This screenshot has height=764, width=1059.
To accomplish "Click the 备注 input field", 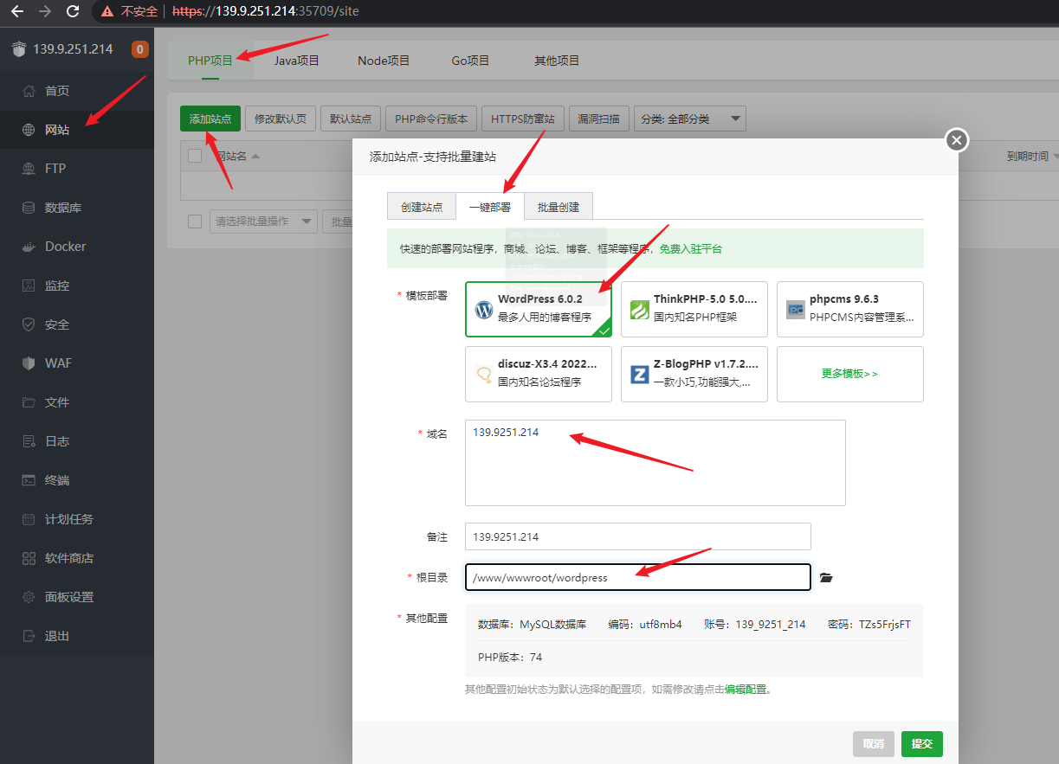I will [x=638, y=536].
